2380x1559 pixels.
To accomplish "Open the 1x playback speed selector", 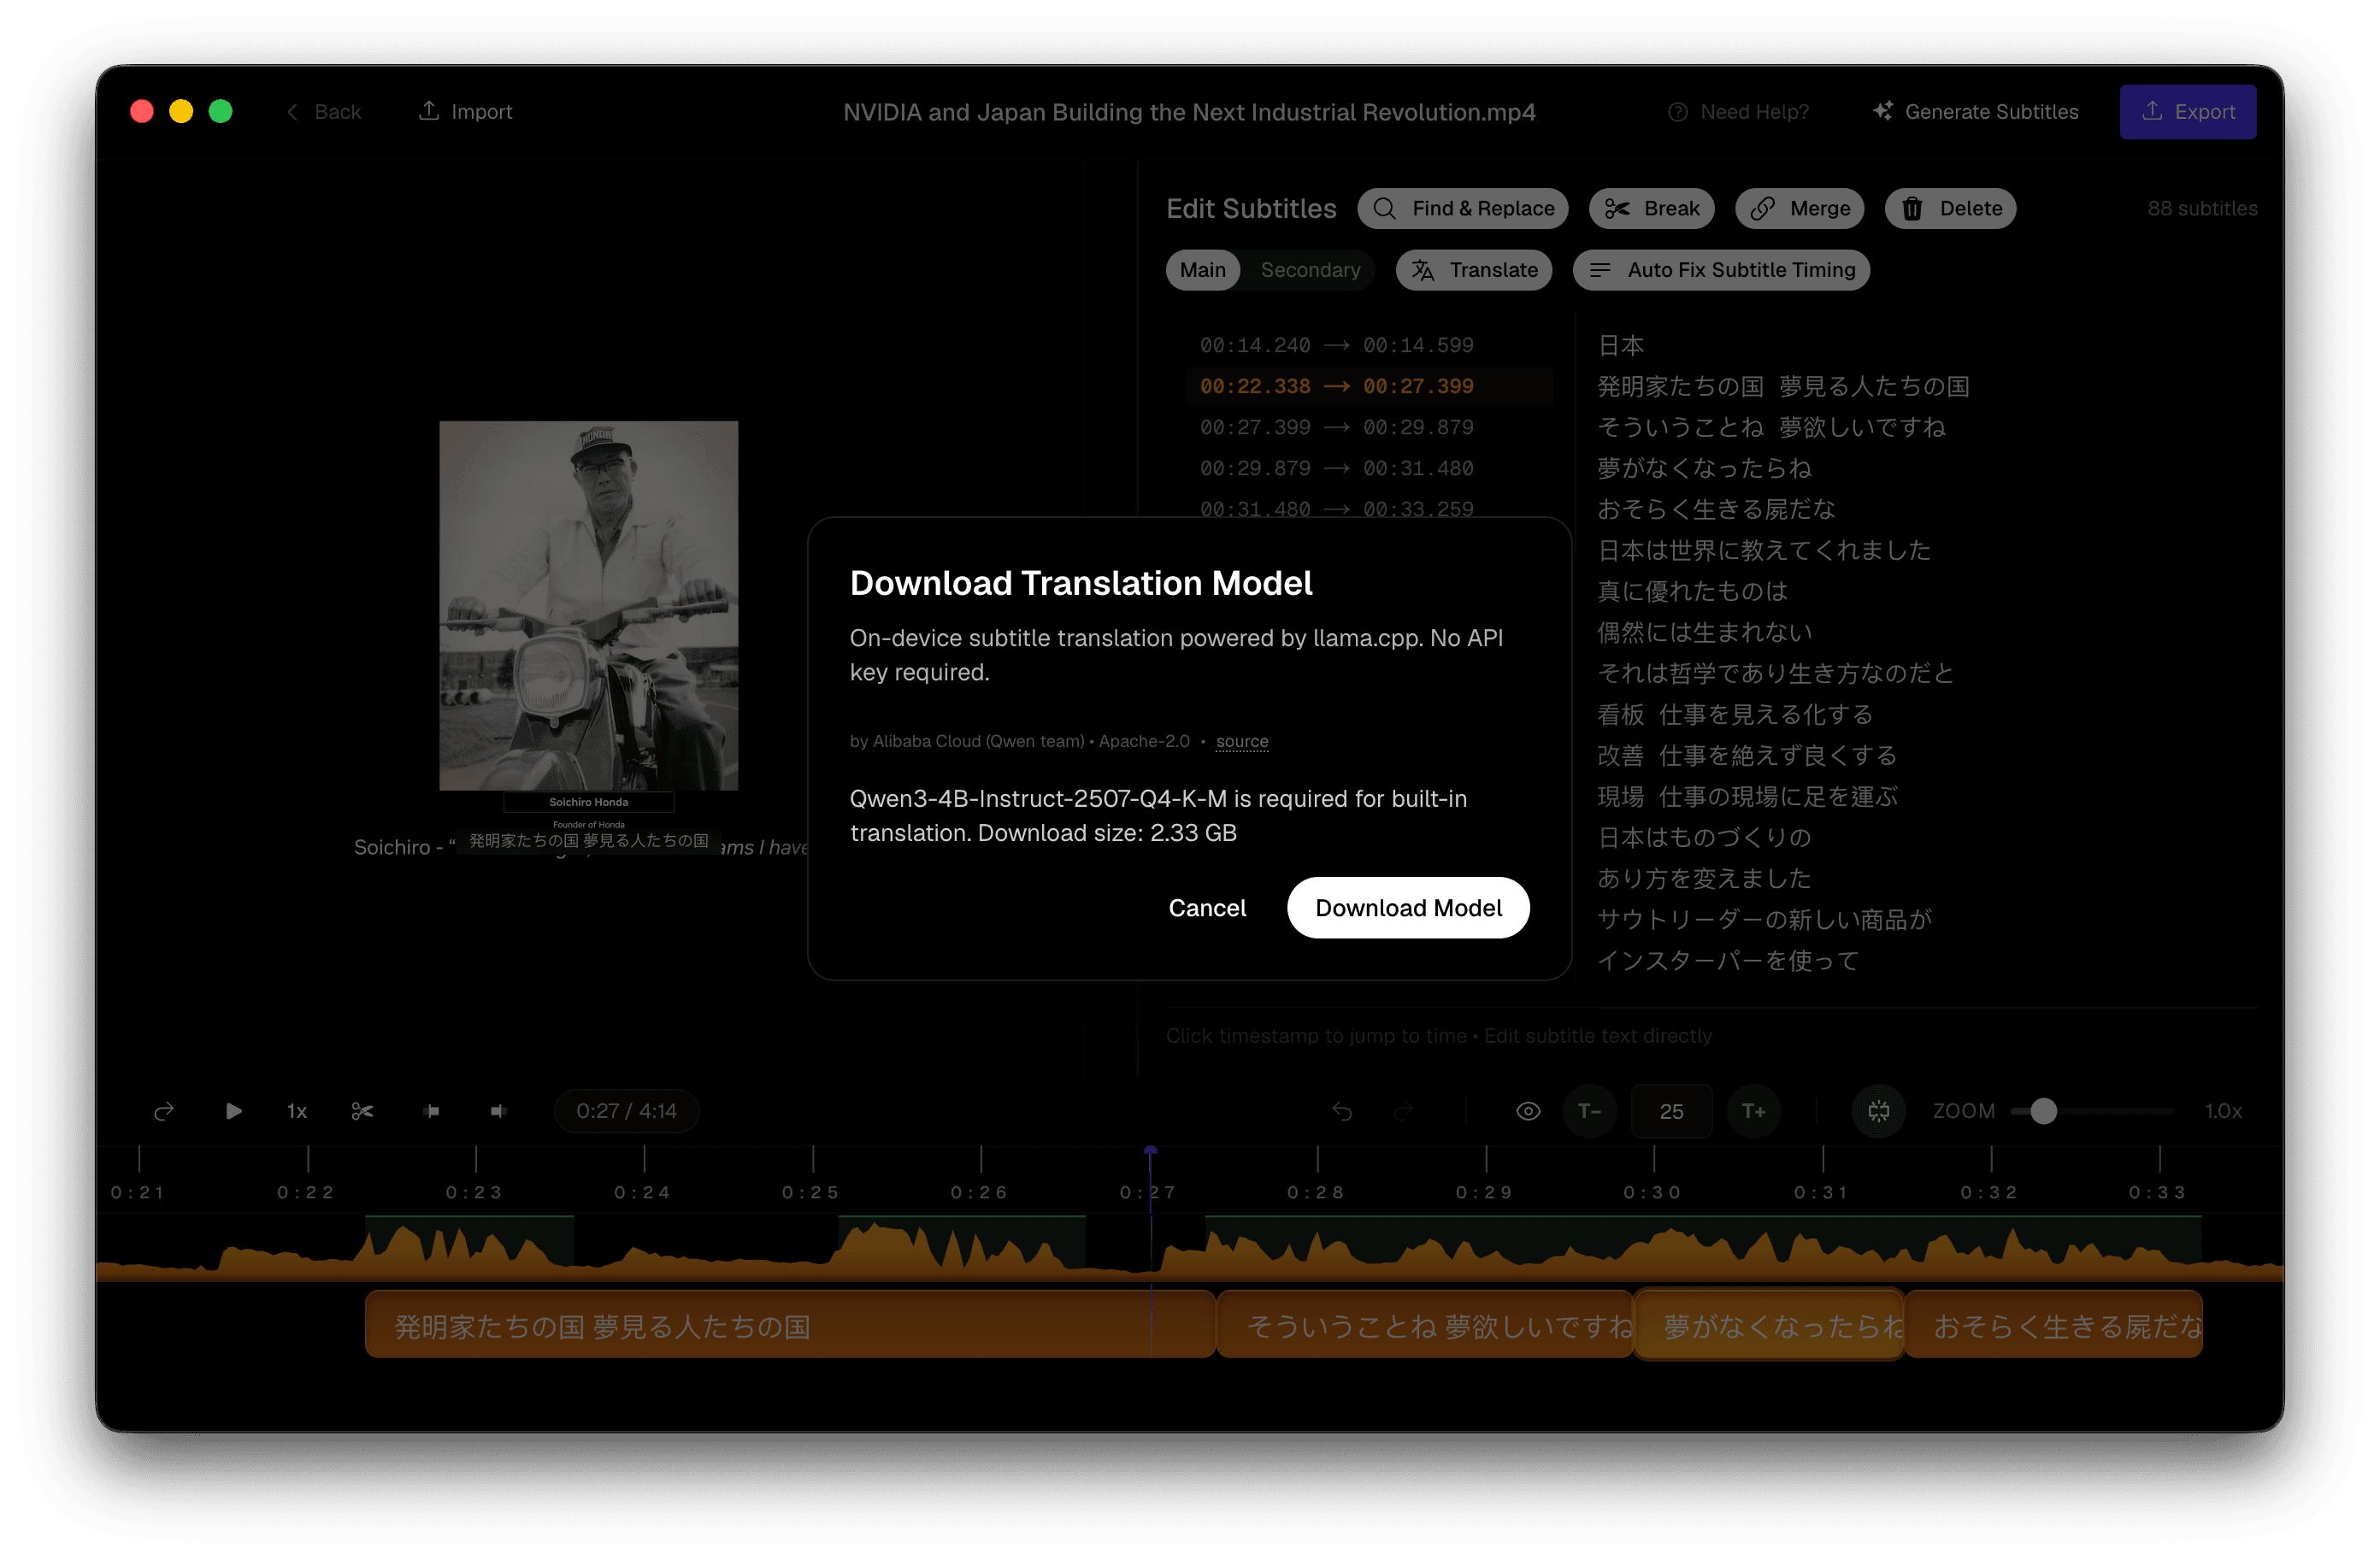I will tap(297, 1111).
